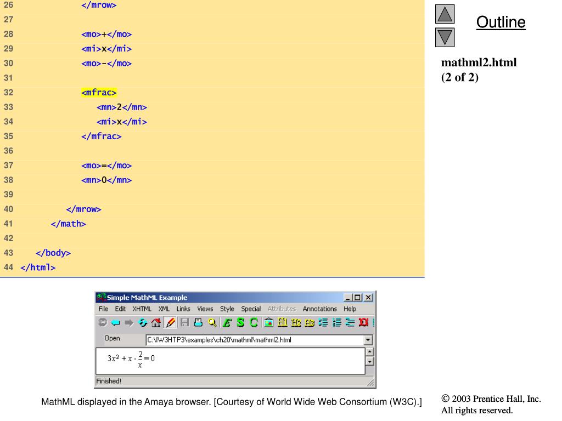Open the Views menu
Image resolution: width=562 pixels, height=421 pixels.
click(205, 309)
